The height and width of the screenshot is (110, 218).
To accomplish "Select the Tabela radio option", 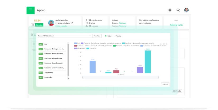I will pos(115,36).
